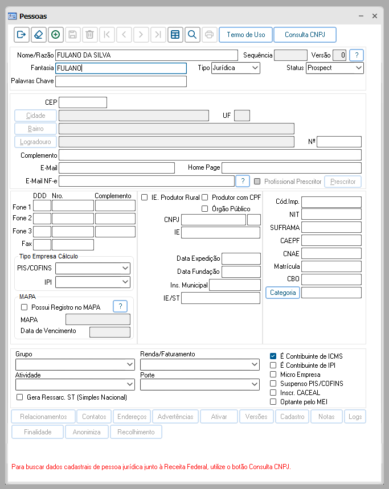
Task: Click the E-Mail input field
Action: [x=117, y=168]
